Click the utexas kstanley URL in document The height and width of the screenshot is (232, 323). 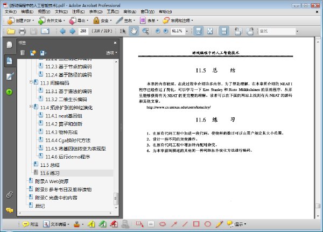coord(178,107)
